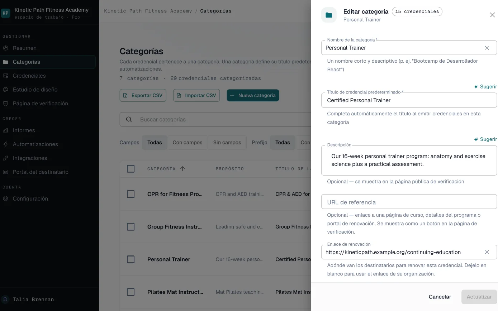Viewport: 498px width, 311px height.
Task: Click the folder icon in the panel header
Action: pos(329,15)
